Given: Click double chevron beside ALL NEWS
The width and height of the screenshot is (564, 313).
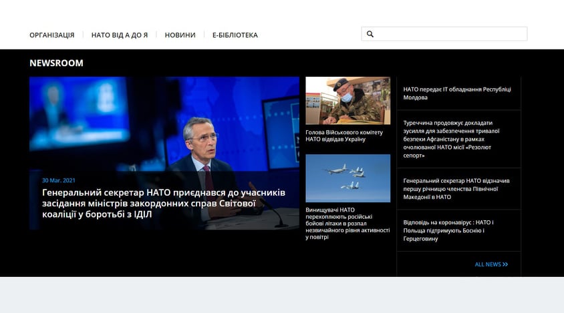Looking at the screenshot, I should 505,264.
